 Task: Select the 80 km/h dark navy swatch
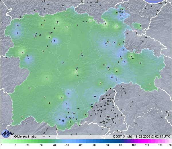click(x=107, y=141)
